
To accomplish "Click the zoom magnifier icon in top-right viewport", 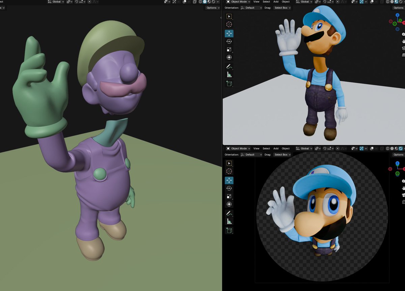I will (403, 34).
